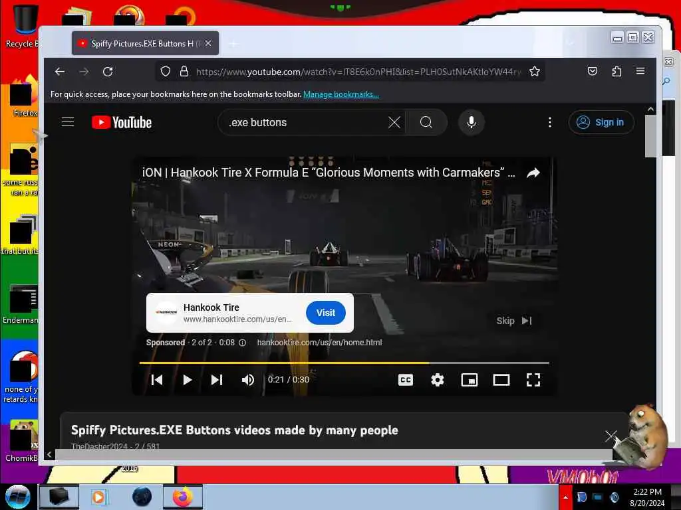Close the playlist panel with X
Image resolution: width=681 pixels, height=510 pixels.
611,436
